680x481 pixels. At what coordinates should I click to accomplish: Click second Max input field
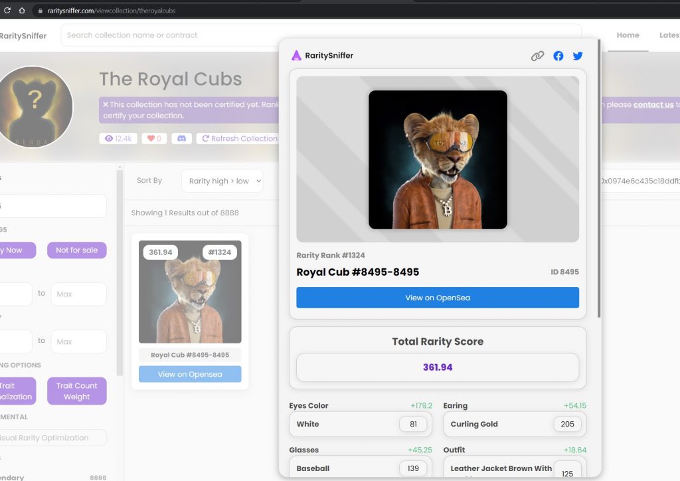click(x=78, y=341)
